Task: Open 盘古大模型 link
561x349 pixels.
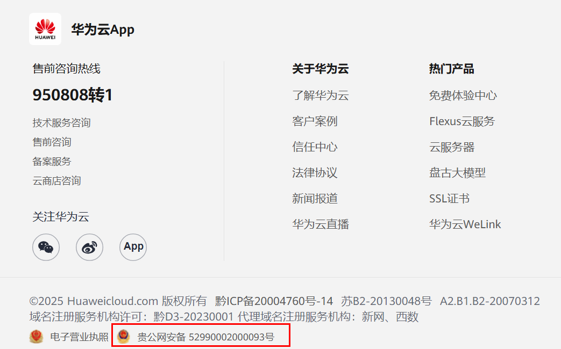Action: click(x=457, y=172)
